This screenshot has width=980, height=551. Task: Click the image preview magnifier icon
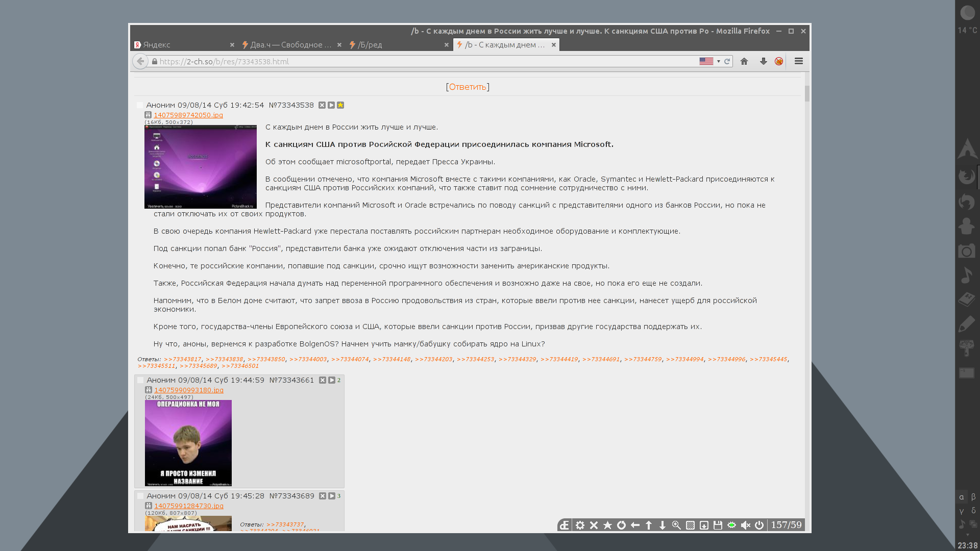coord(676,525)
